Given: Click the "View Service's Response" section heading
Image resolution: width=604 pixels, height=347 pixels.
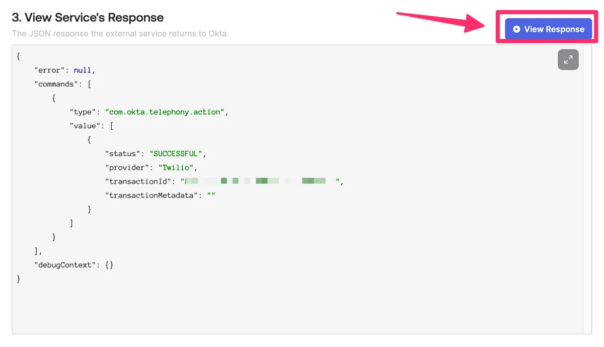Looking at the screenshot, I should click(88, 18).
